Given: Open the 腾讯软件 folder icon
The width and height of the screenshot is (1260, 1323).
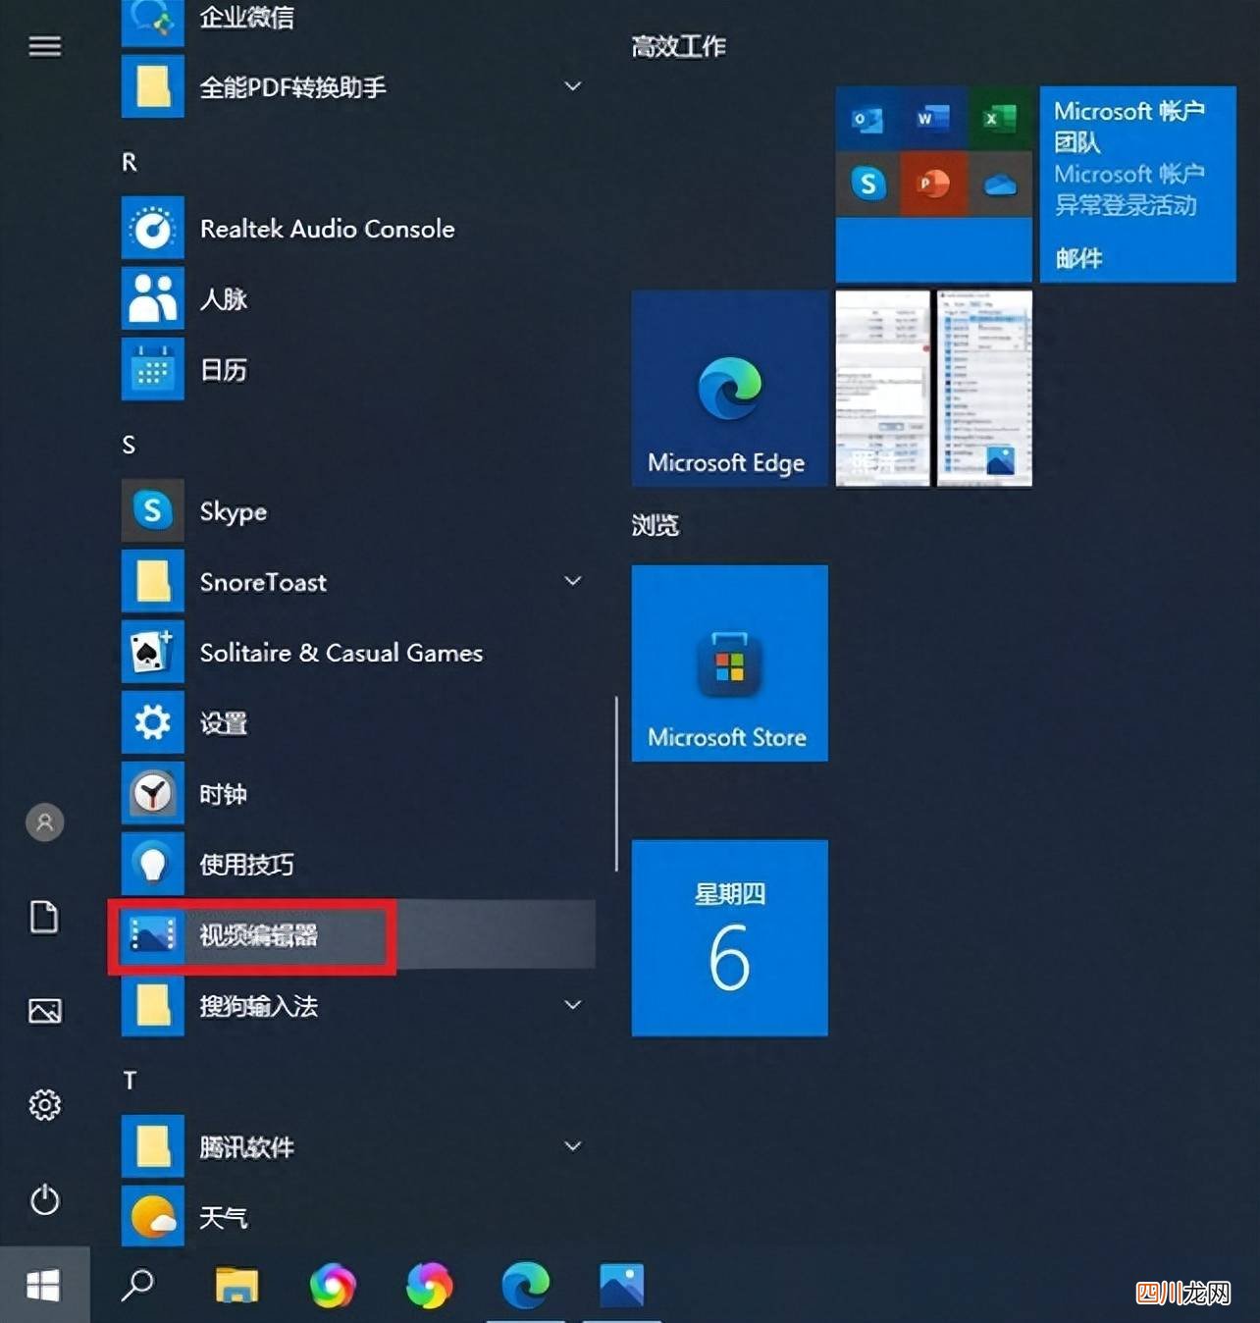Looking at the screenshot, I should click(x=152, y=1146).
